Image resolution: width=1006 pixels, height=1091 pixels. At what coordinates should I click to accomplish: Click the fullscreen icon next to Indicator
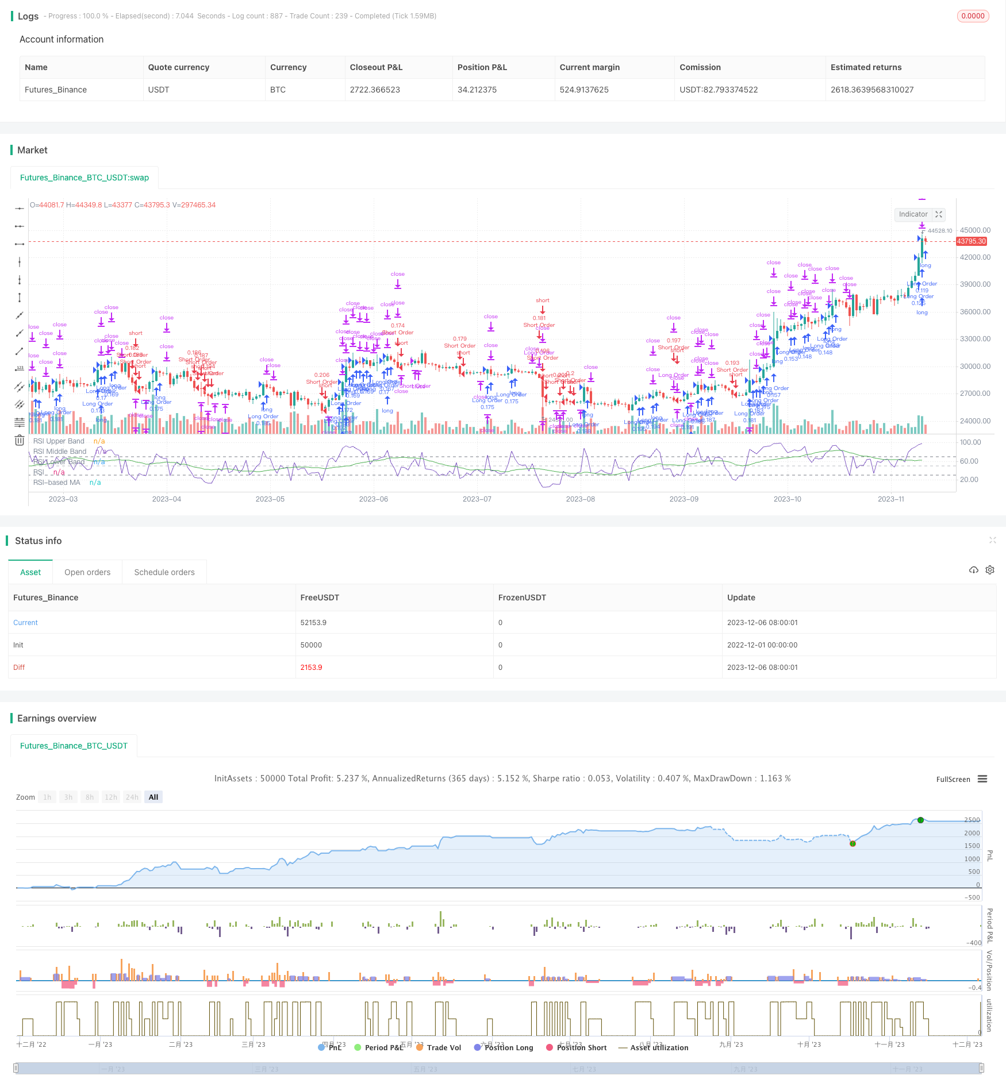pos(939,214)
